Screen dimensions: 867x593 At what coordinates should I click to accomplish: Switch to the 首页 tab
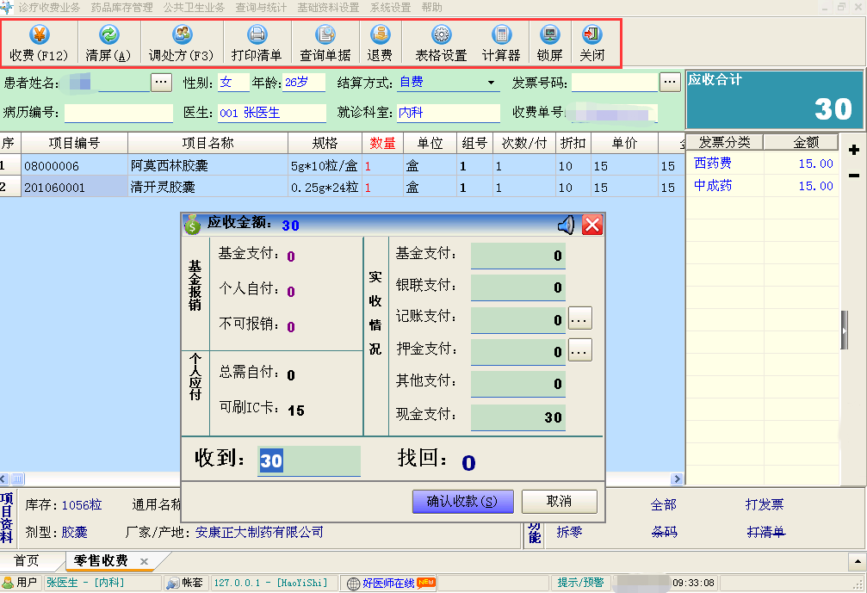[27, 561]
